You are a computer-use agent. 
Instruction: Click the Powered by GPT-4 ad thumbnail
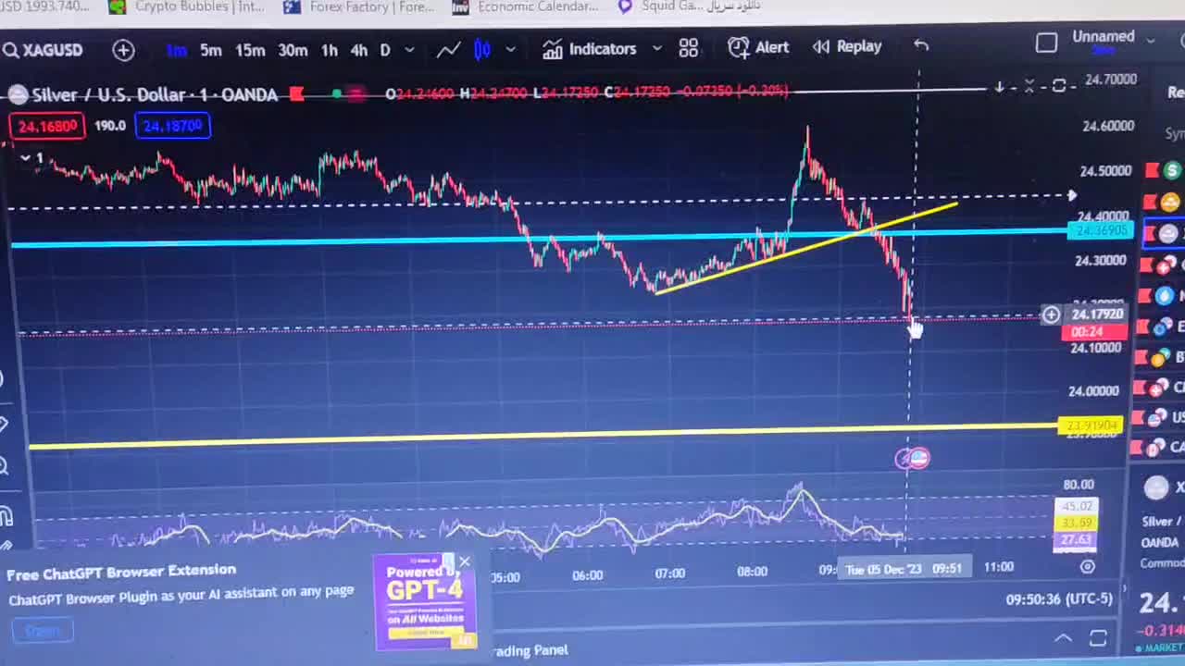click(x=426, y=601)
